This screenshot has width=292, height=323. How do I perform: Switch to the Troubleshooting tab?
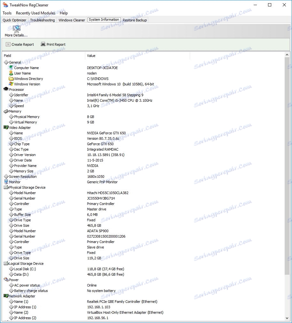point(42,20)
